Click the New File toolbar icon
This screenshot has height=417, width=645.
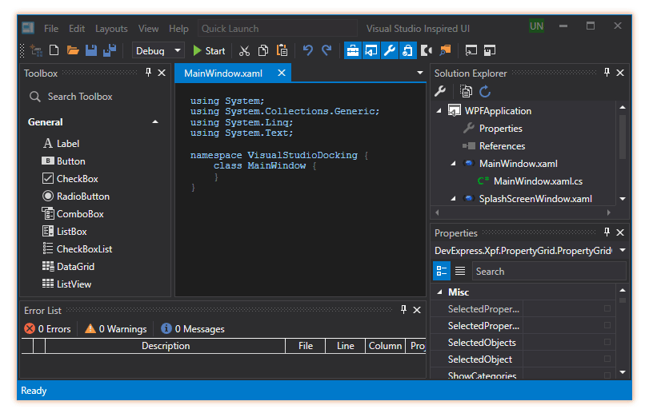click(54, 50)
